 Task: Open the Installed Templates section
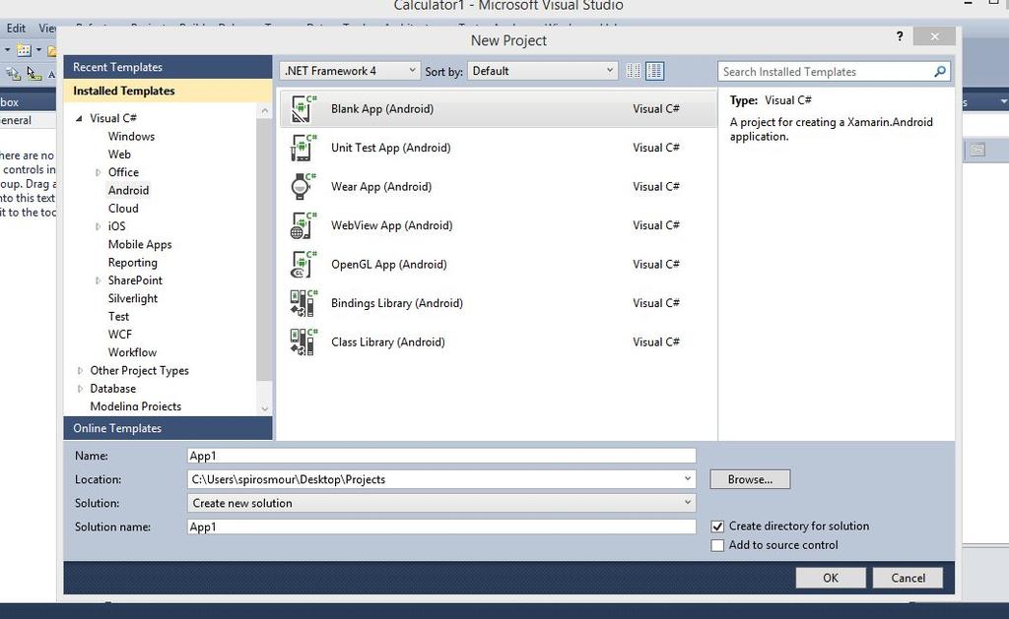pos(168,91)
